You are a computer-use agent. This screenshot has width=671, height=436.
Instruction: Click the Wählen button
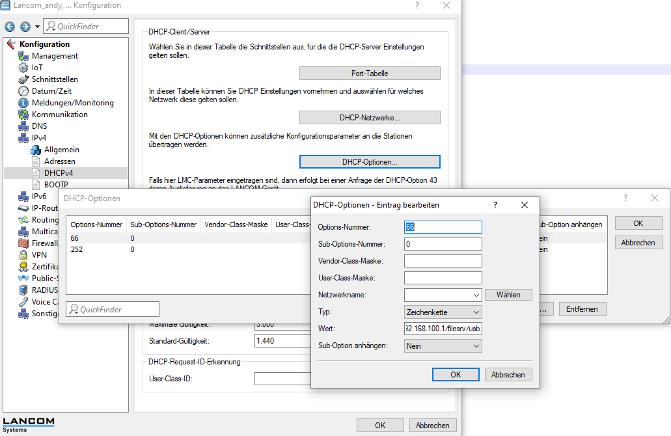tap(508, 295)
